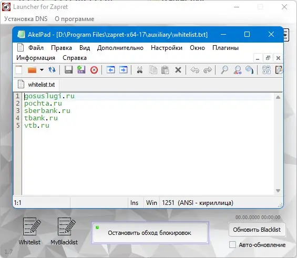Click the gosuslugi.ru line in the editor
Screen dimensions: 297x258
click(x=49, y=96)
